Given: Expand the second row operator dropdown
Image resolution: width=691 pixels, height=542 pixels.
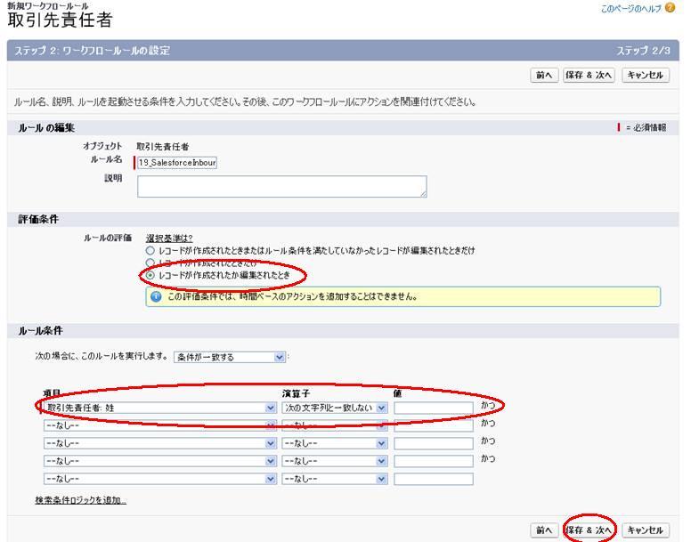Looking at the screenshot, I should (335, 425).
